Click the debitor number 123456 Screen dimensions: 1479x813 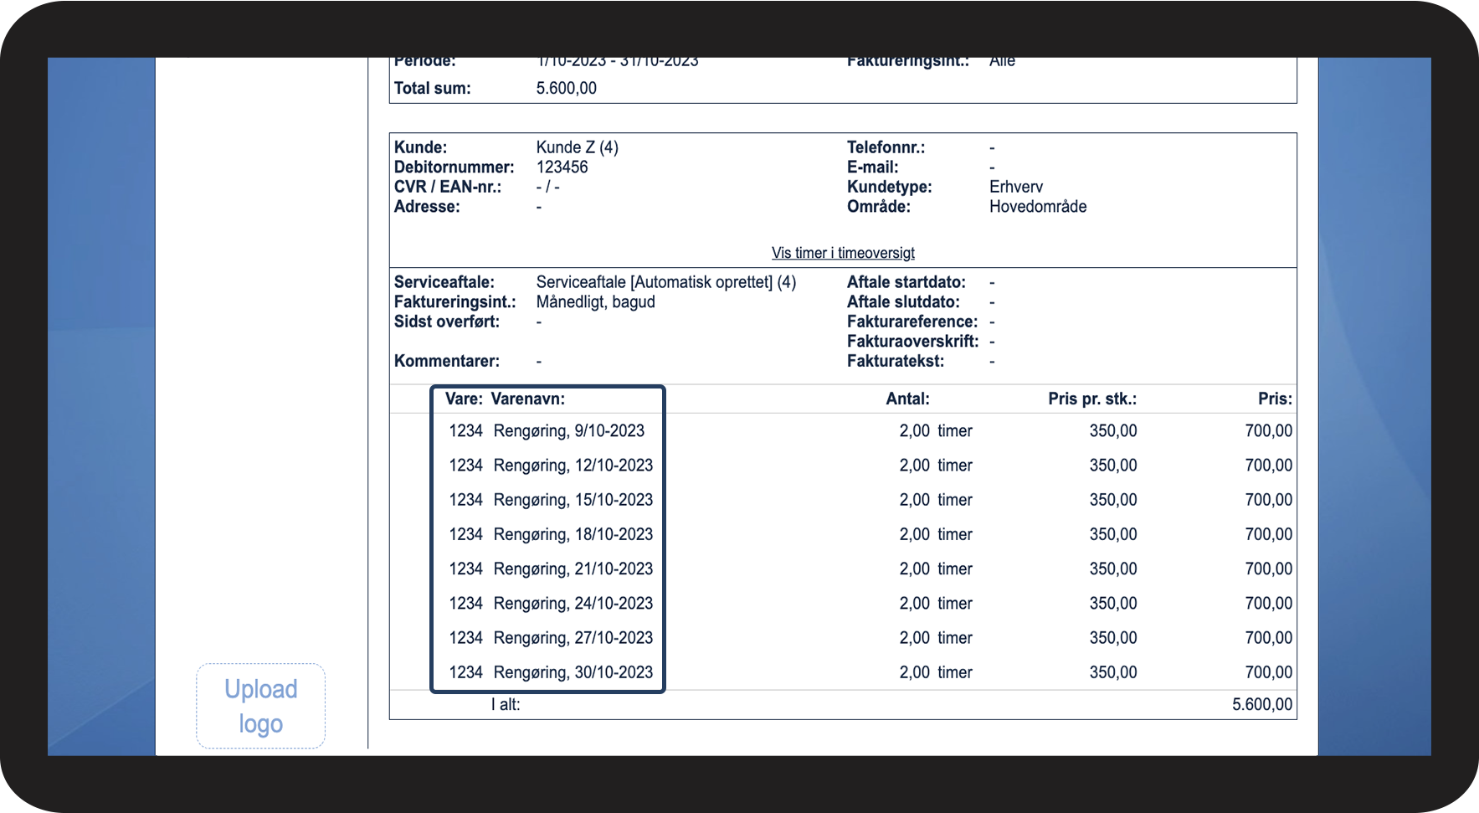[x=562, y=167]
